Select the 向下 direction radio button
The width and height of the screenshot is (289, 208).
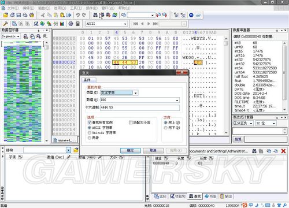click(165, 128)
